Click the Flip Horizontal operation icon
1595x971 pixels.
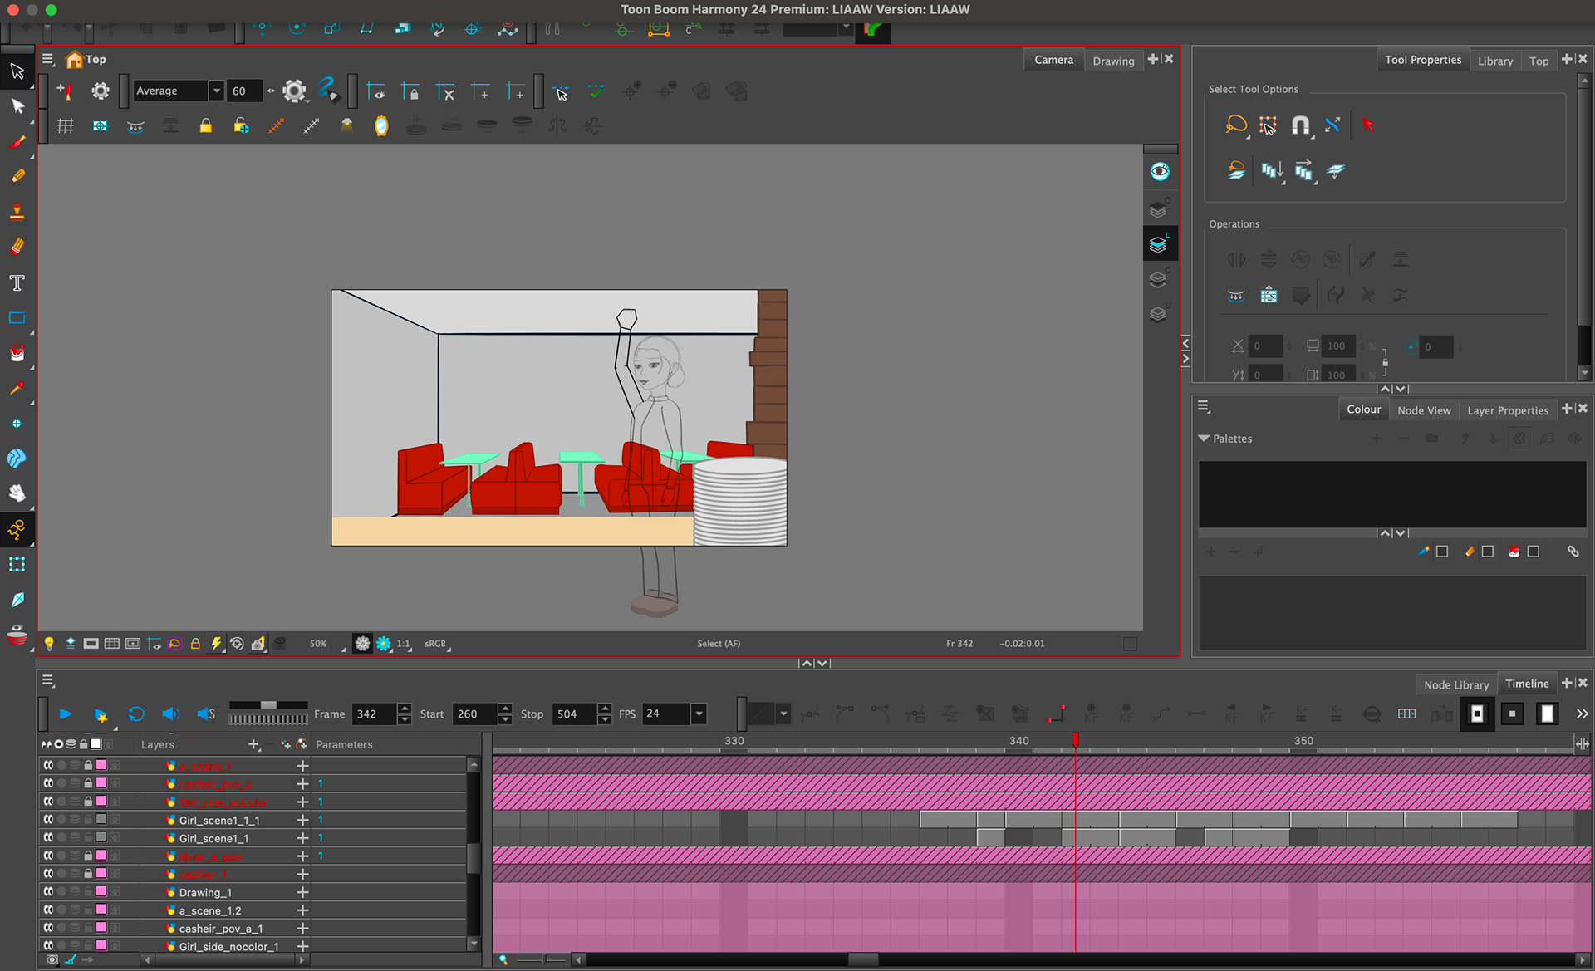(1236, 260)
